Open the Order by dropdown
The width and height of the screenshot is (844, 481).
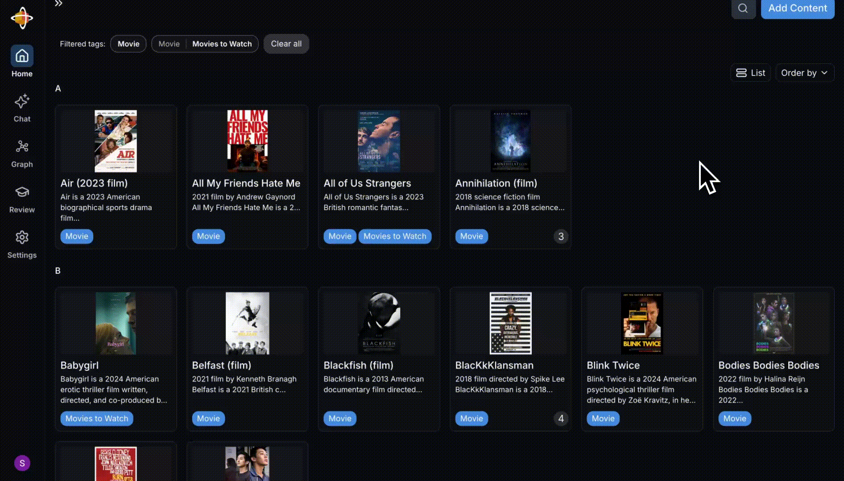click(804, 73)
